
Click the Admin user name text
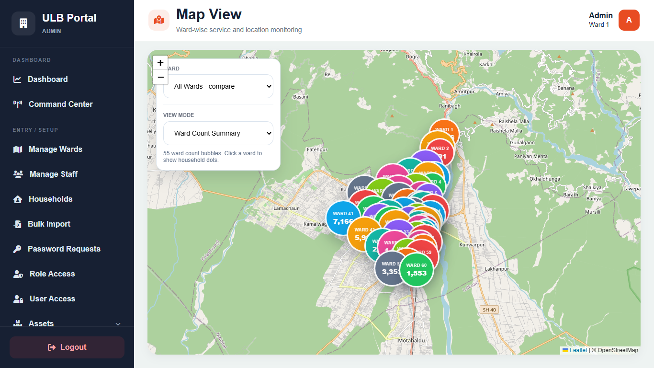pyautogui.click(x=601, y=15)
